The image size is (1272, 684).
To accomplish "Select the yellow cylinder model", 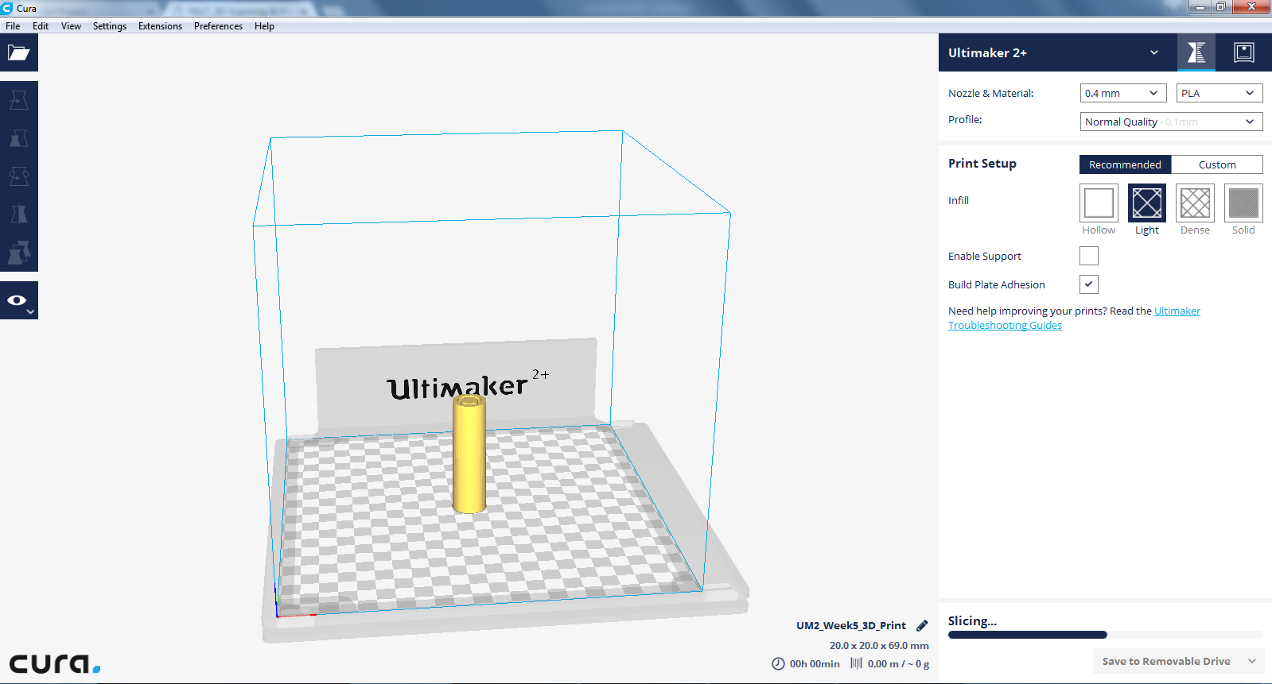I will 469,454.
